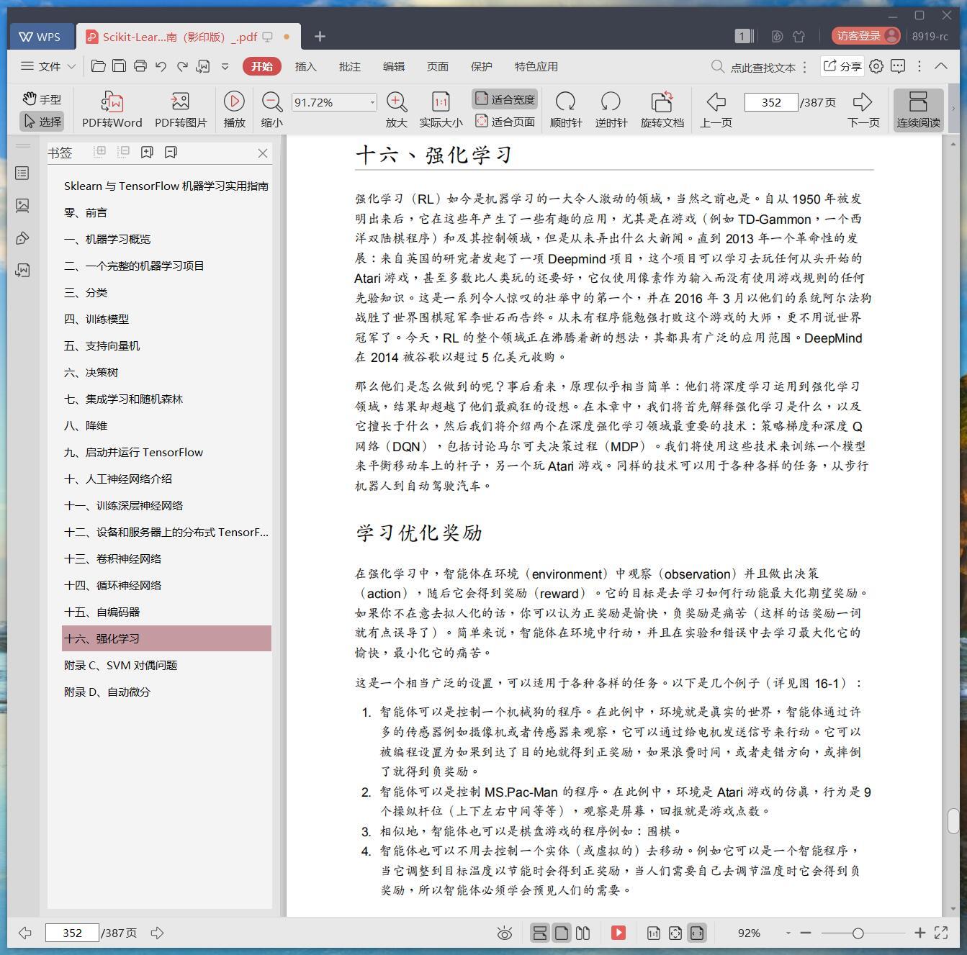The height and width of the screenshot is (955, 967).
Task: Zoom out with the 缩小 magnifier
Action: pos(271,101)
